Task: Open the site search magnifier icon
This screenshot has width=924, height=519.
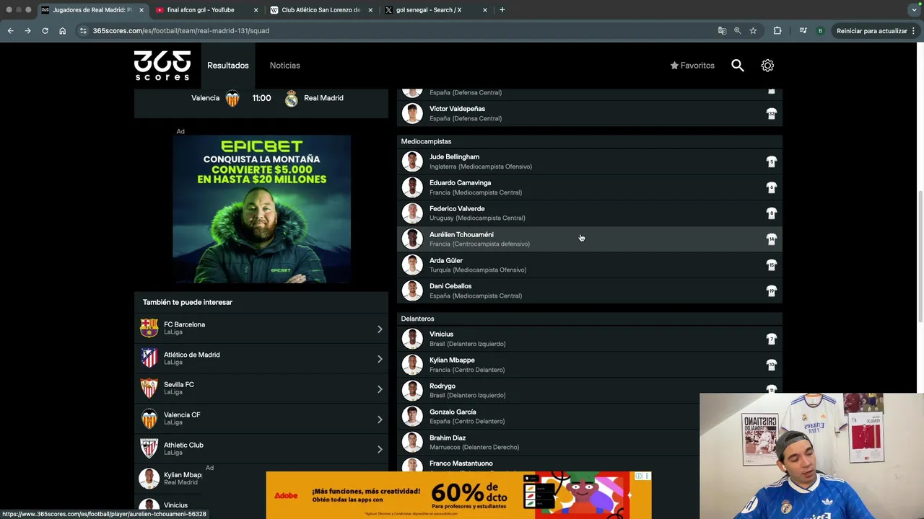Action: 737,66
